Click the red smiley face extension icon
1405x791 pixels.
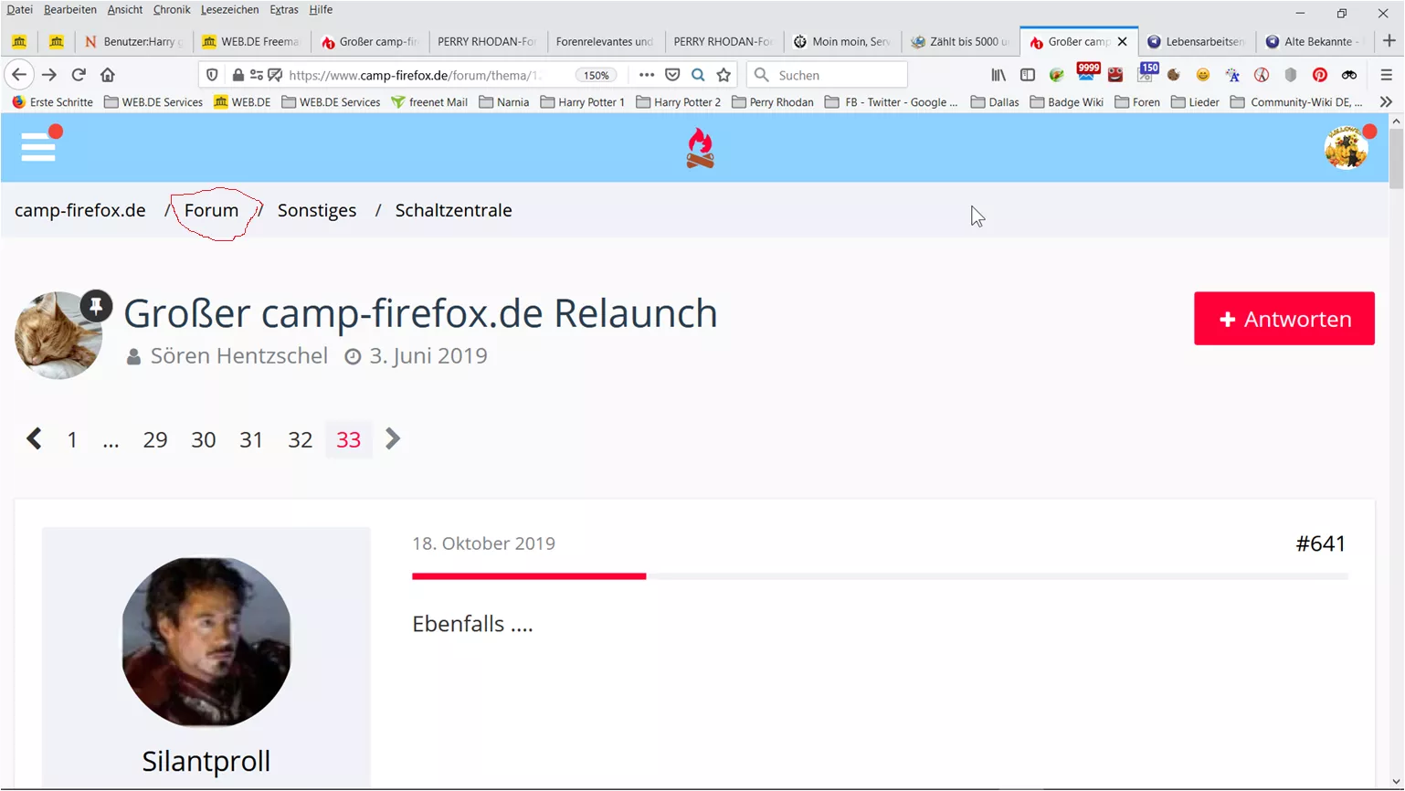click(1115, 75)
